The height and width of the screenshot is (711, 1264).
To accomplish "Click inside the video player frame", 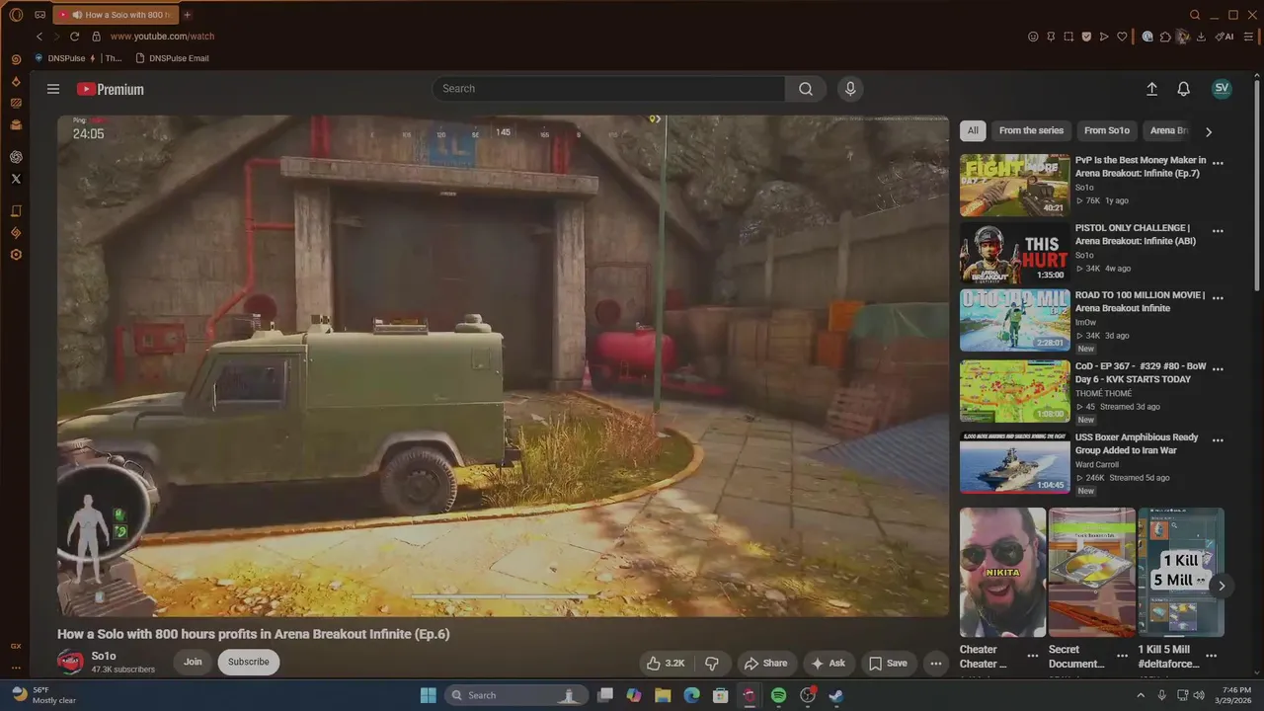I will 503,365.
